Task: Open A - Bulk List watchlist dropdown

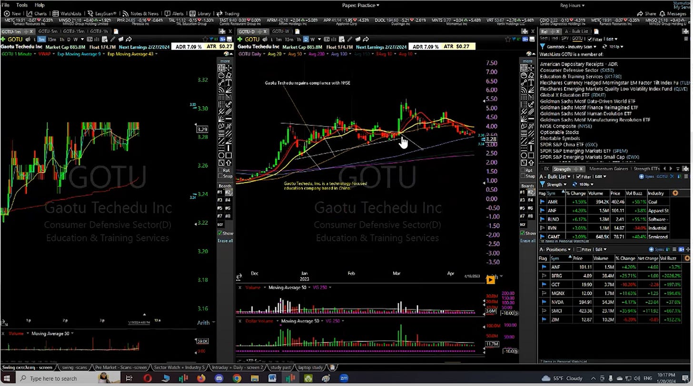Action: (x=555, y=177)
